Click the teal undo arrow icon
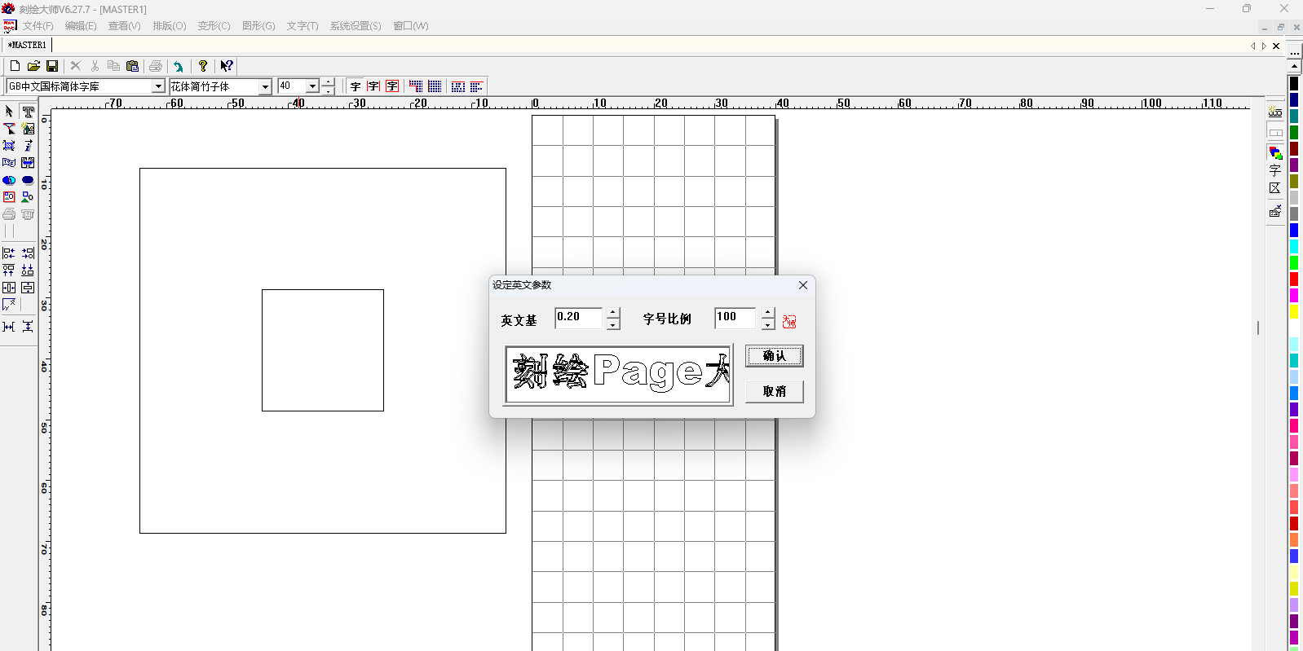The height and width of the screenshot is (651, 1303). pyautogui.click(x=179, y=66)
